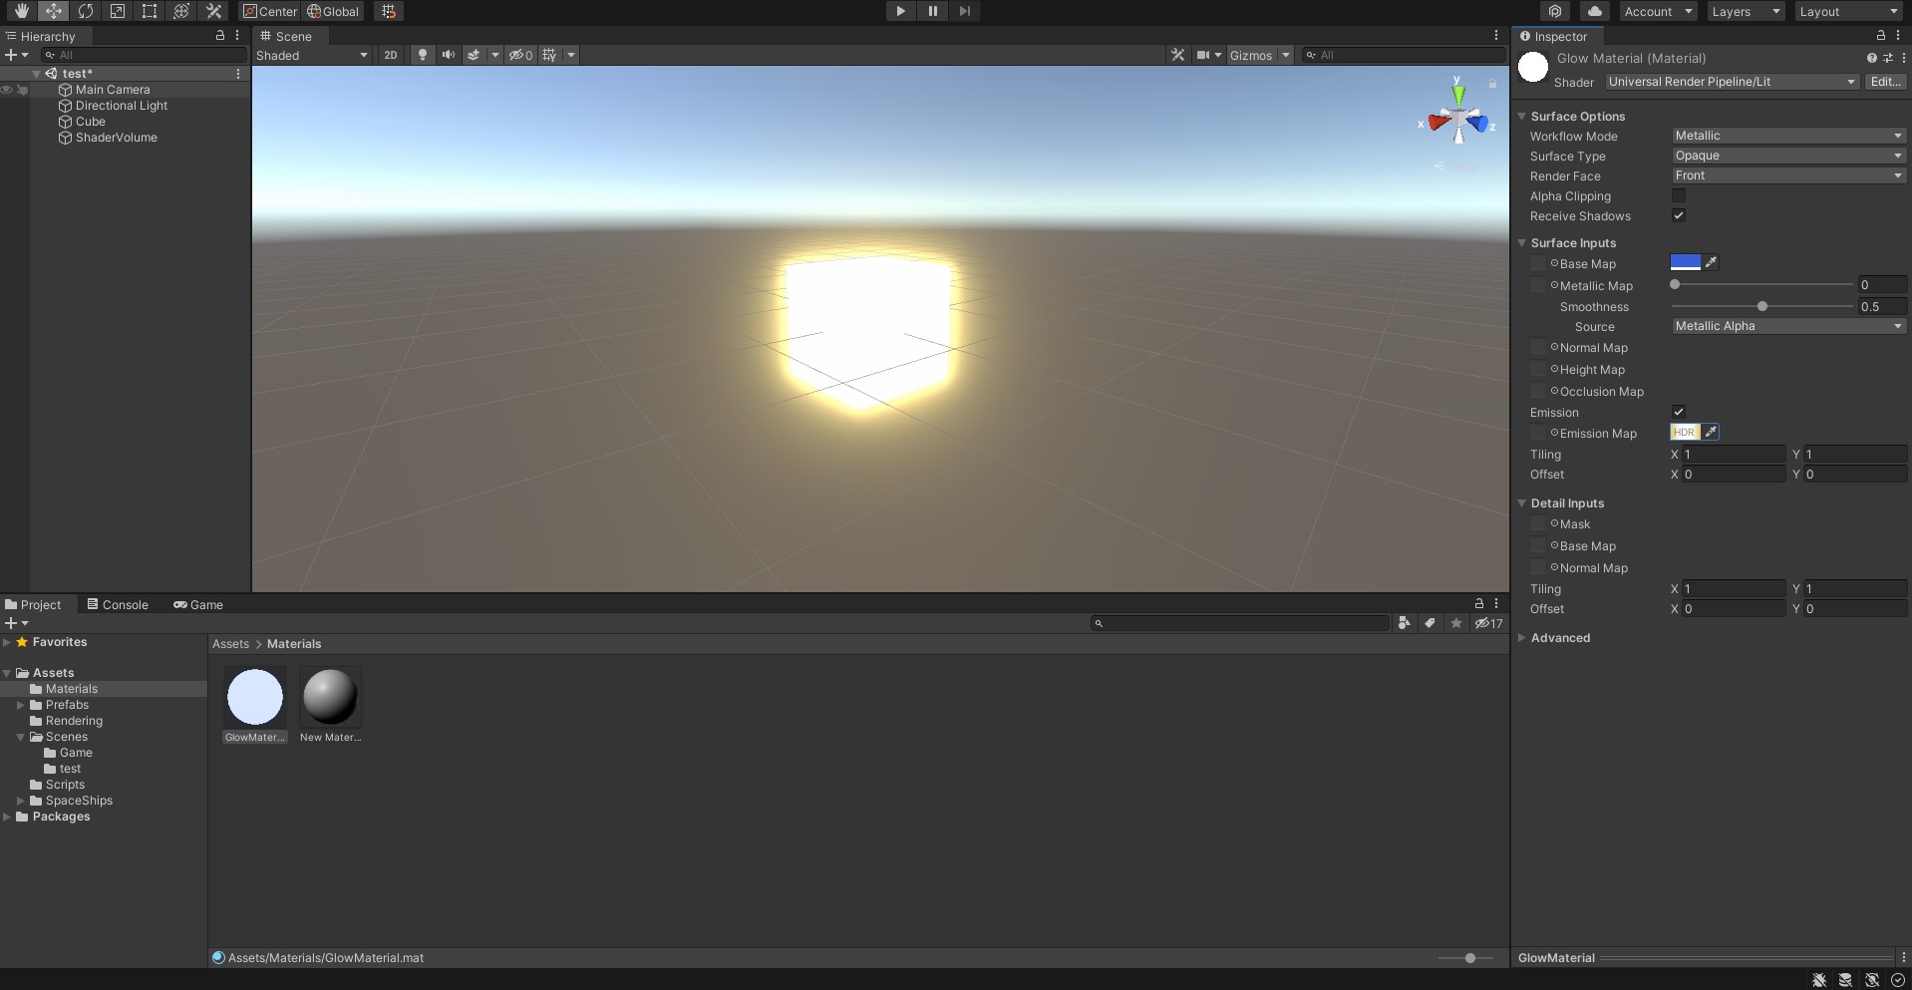This screenshot has width=1912, height=990.
Task: Disable Receive Shadows in the Inspector
Action: [1678, 215]
